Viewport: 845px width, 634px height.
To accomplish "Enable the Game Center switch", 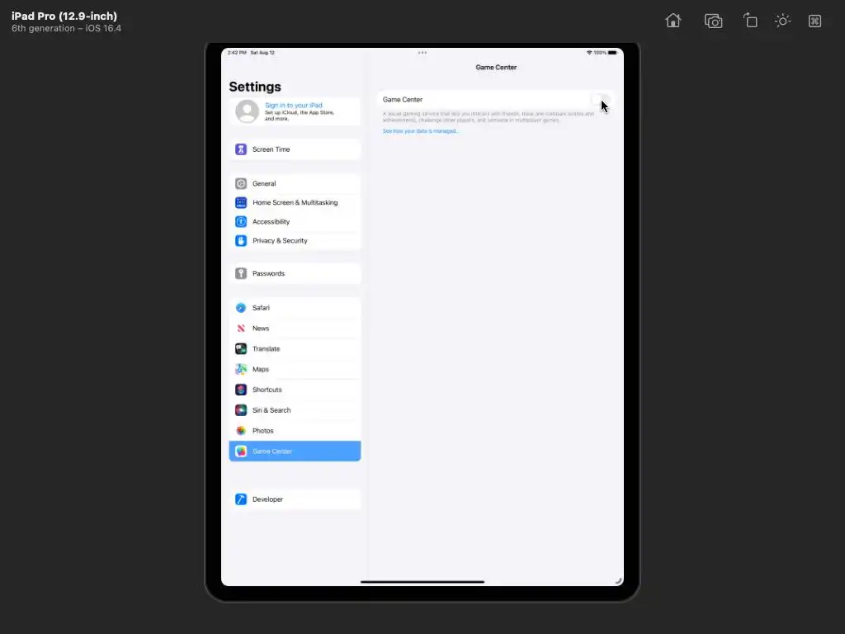I will click(602, 100).
